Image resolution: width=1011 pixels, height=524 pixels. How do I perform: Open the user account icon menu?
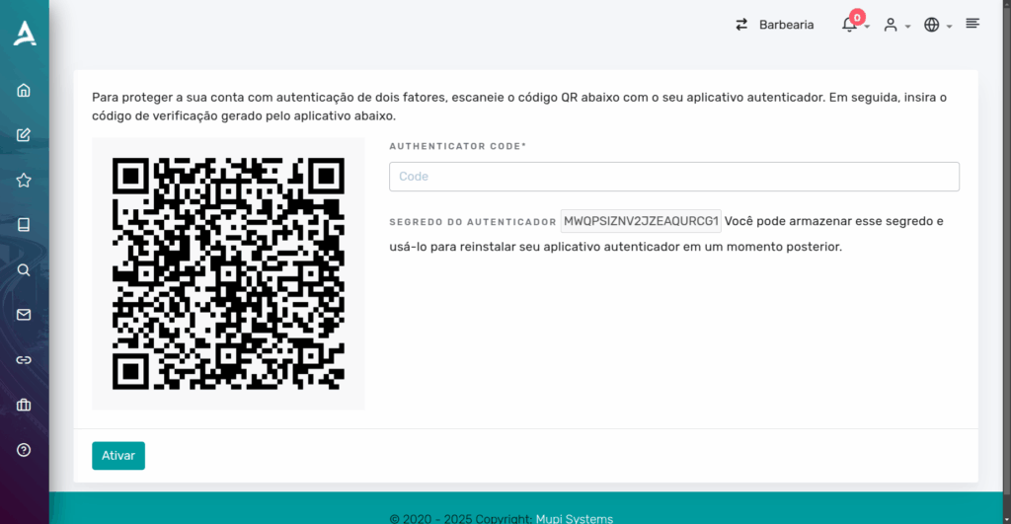point(891,25)
